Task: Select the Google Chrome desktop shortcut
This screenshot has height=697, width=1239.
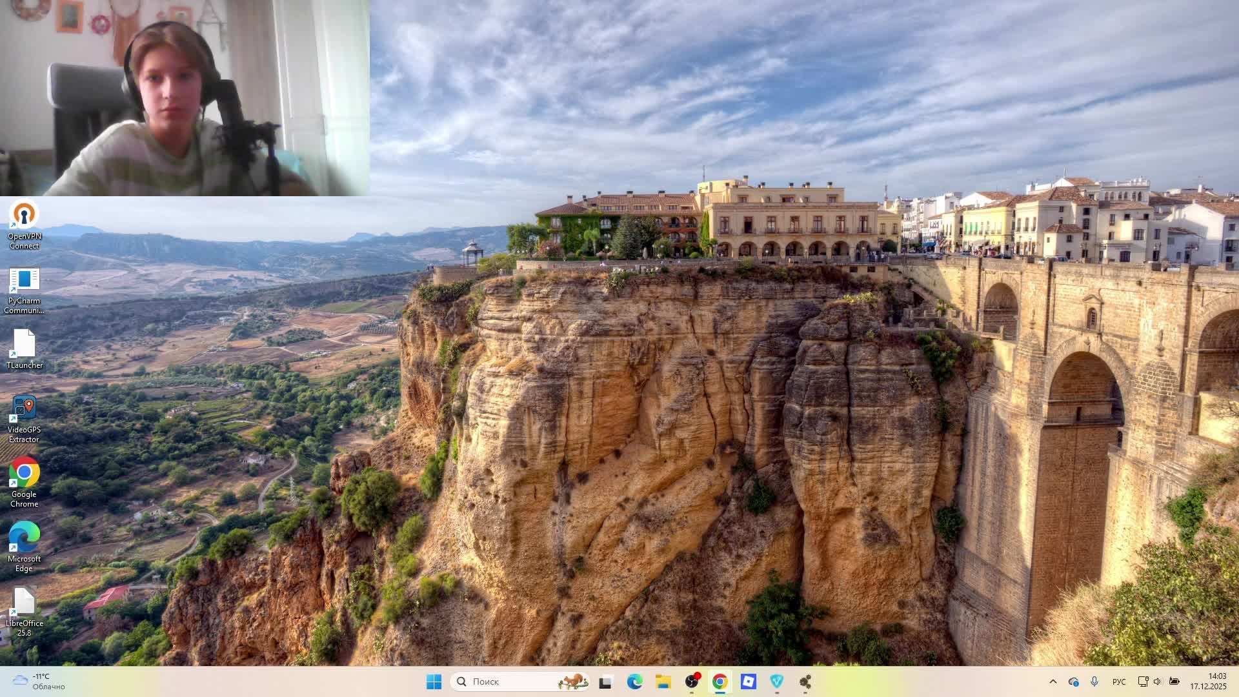Action: (24, 481)
